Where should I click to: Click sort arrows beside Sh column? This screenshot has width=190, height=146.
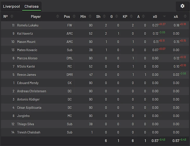[x=104, y=16]
